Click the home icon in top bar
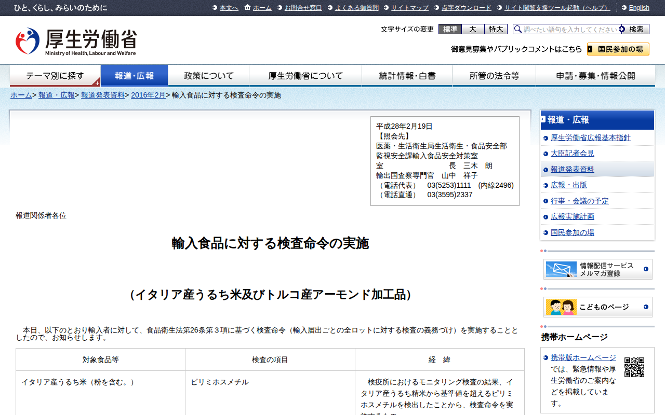665x415 pixels. 247,8
